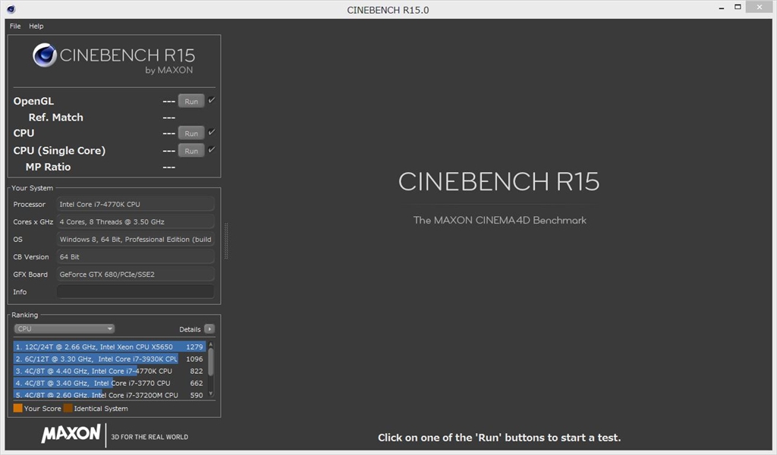Open the Help menu
Screen dimensions: 777x455
pos(36,26)
